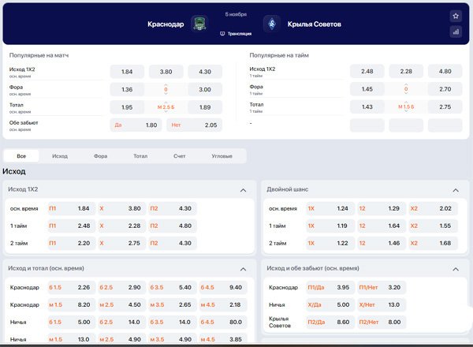Add match to favorites with star icon
The width and height of the screenshot is (473, 347).
coord(456,16)
